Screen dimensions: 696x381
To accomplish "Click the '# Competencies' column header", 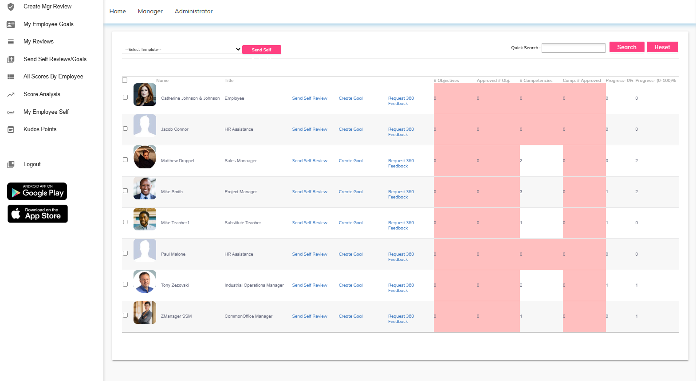I will [x=536, y=81].
